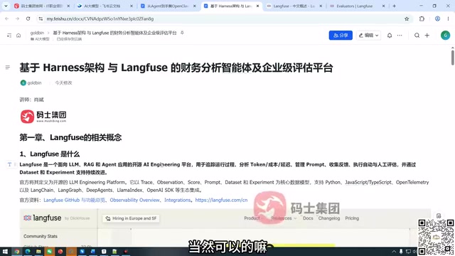Click the microphone tray icon
This screenshot has width=455, height=256.
click(401, 251)
